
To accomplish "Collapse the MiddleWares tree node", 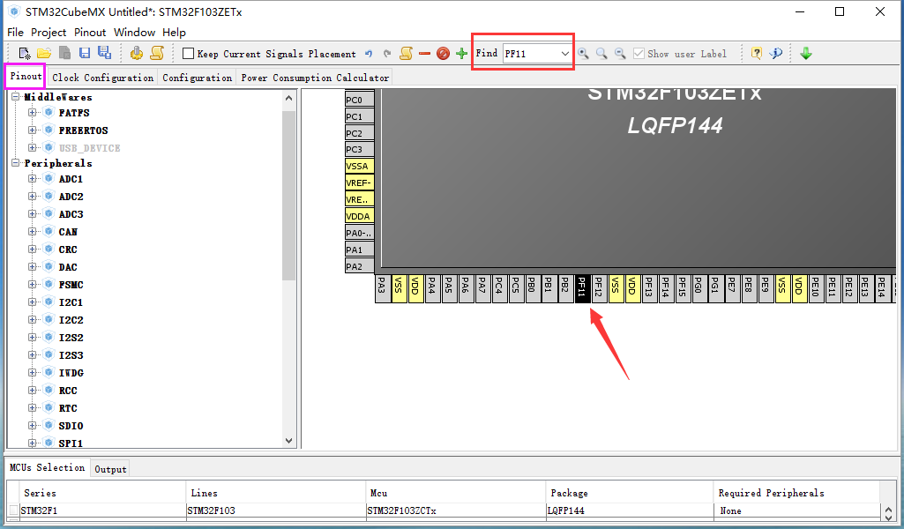I will click(16, 97).
